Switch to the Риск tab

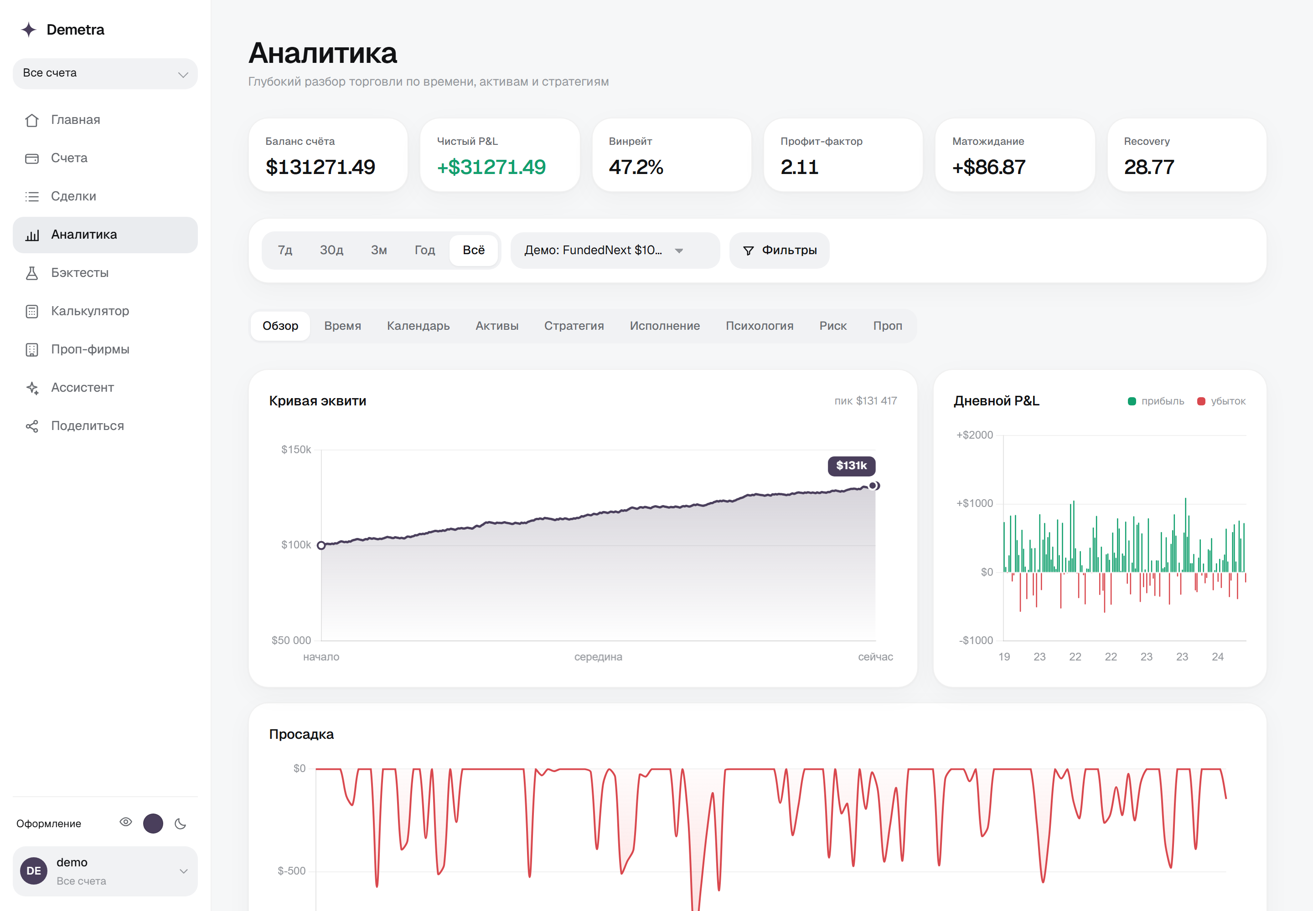832,326
